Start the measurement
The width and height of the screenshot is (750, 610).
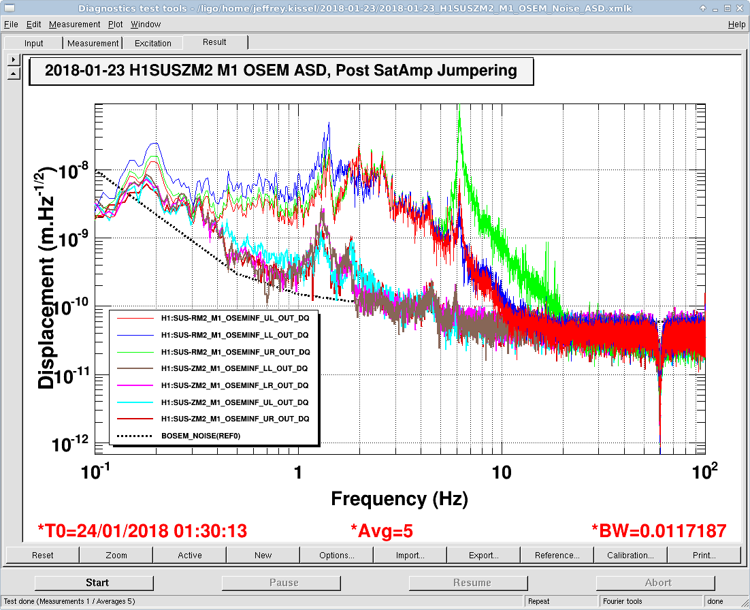(94, 583)
